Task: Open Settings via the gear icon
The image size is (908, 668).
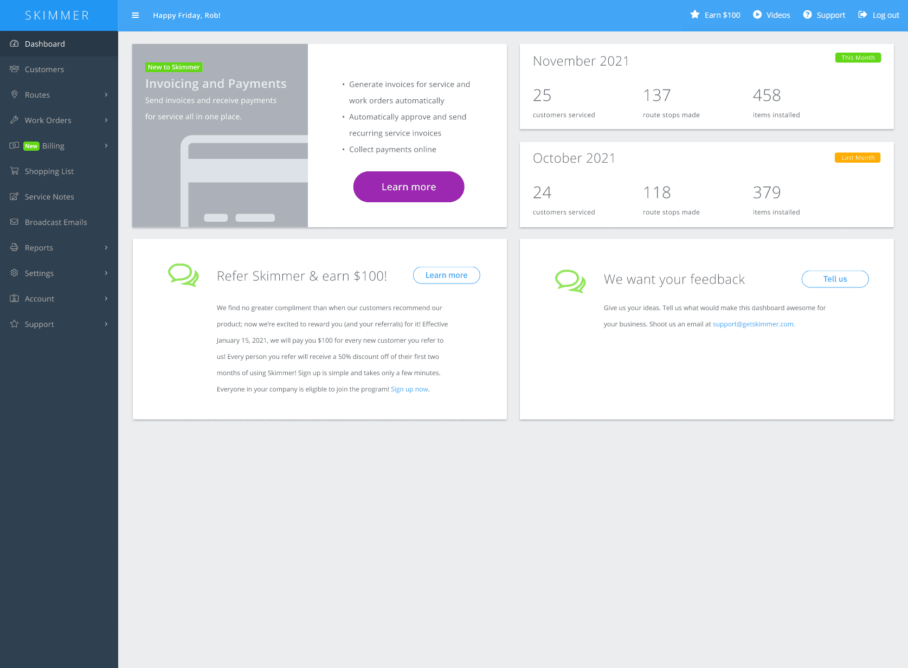Action: point(14,273)
